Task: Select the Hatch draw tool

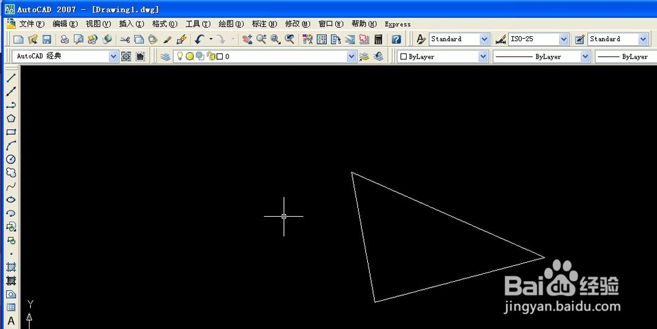Action: tap(11, 267)
